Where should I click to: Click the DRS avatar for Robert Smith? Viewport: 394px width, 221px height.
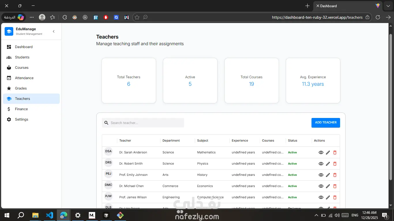[108, 163]
